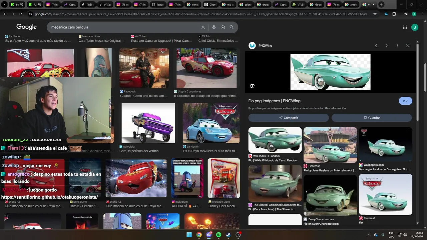
Task: Open Spotify from the taskbar
Action: coord(219,235)
